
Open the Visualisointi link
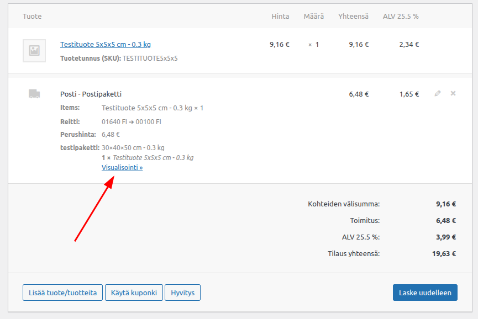(x=122, y=168)
